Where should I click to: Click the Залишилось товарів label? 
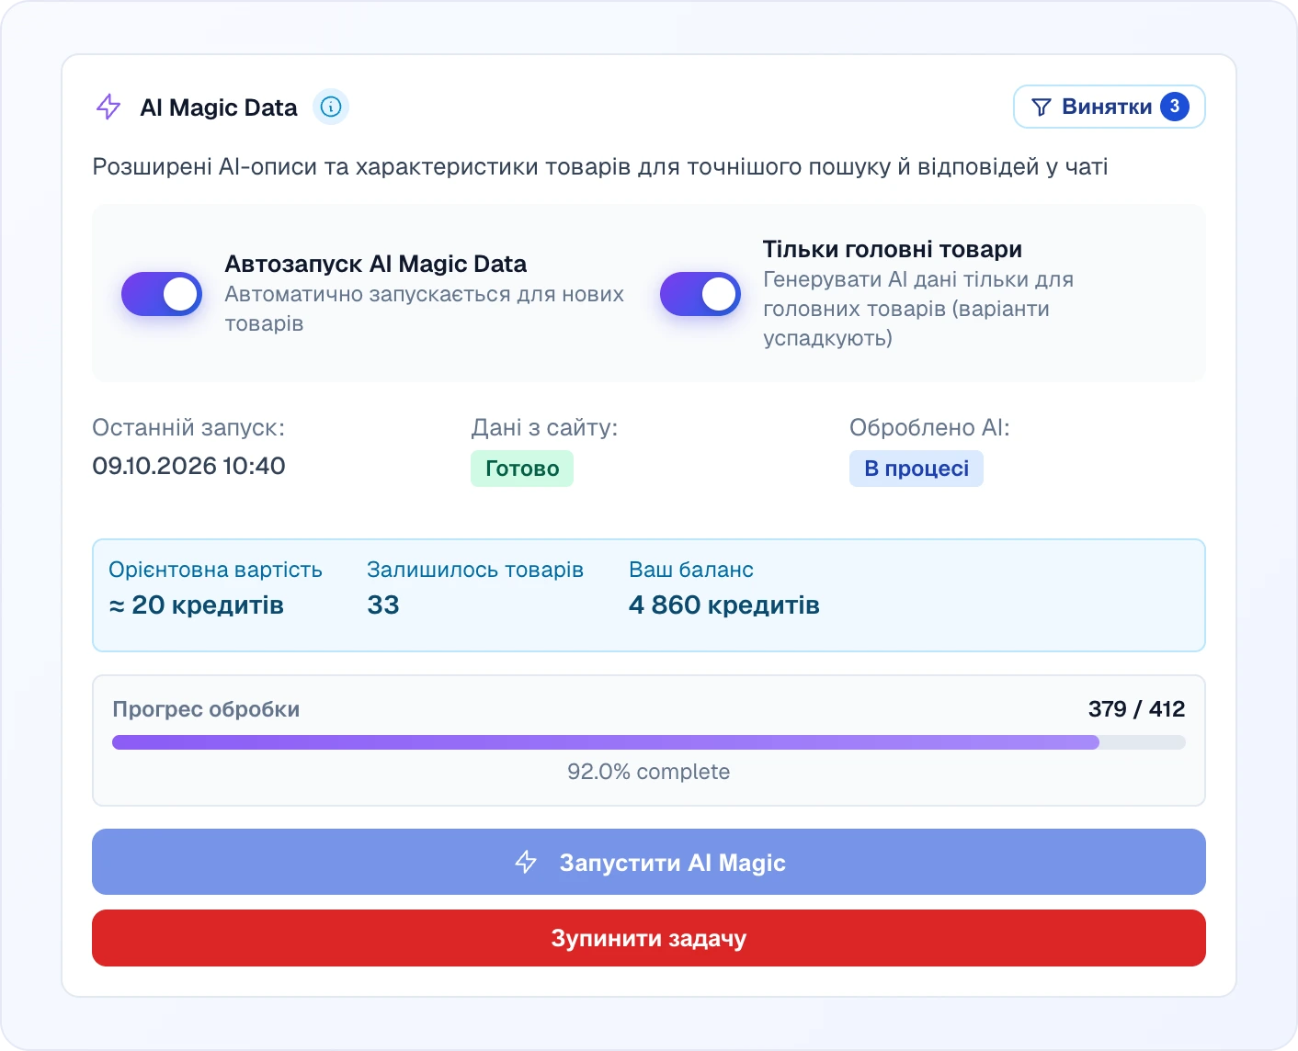[x=475, y=570]
